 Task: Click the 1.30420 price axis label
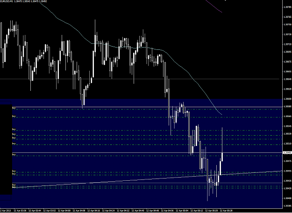point(287,188)
